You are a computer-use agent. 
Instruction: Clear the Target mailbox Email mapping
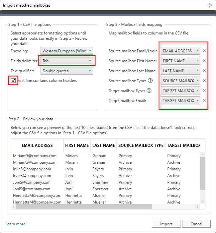click(204, 101)
